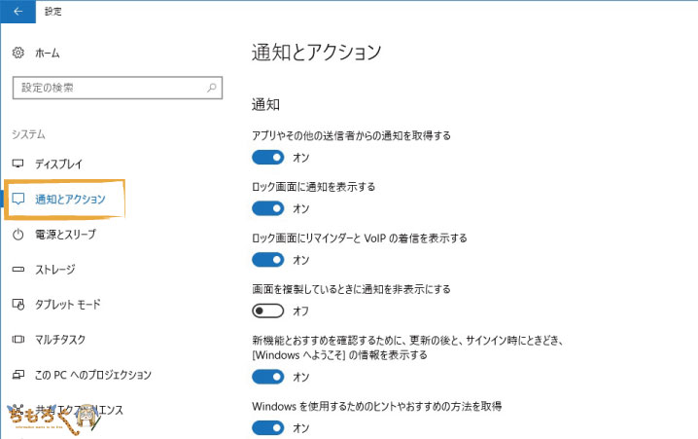The image size is (698, 439).
Task: Click the Display monitor icon
Action: (17, 164)
